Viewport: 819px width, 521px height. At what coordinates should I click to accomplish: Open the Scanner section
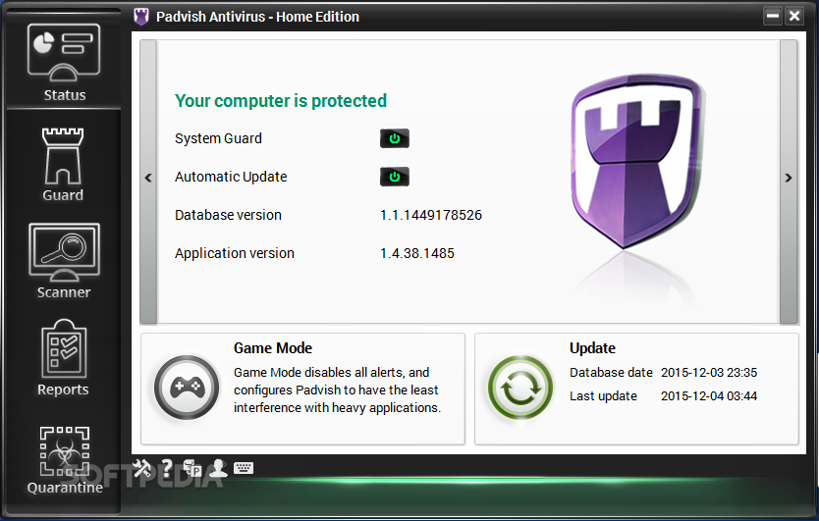pyautogui.click(x=64, y=262)
